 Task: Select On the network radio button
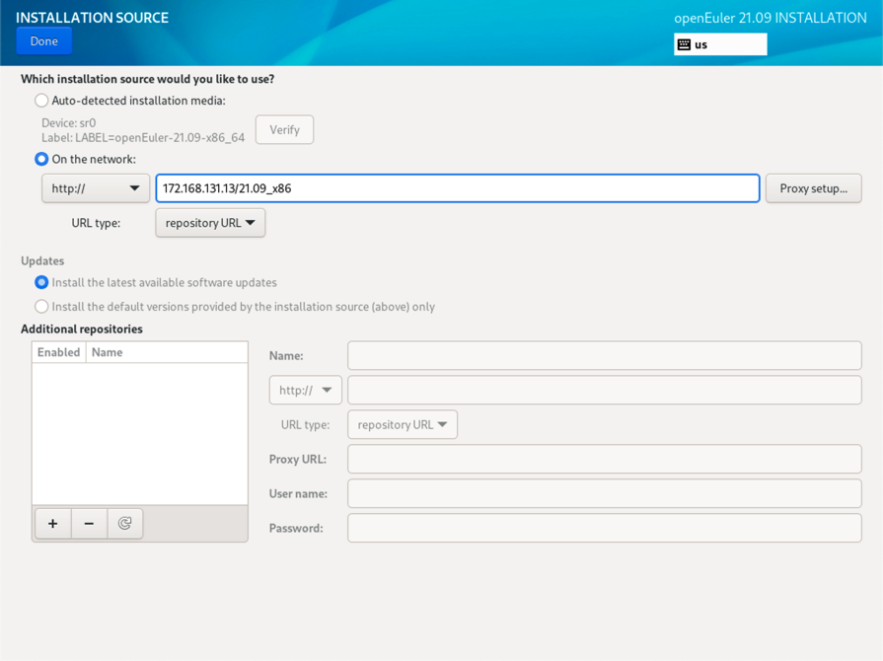tap(41, 159)
